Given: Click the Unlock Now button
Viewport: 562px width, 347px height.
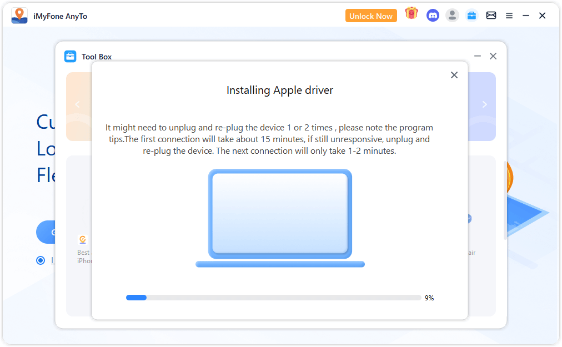Looking at the screenshot, I should pos(371,16).
